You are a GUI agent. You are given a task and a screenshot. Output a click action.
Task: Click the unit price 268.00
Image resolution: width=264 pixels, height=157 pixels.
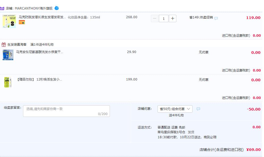pyautogui.click(x=132, y=17)
